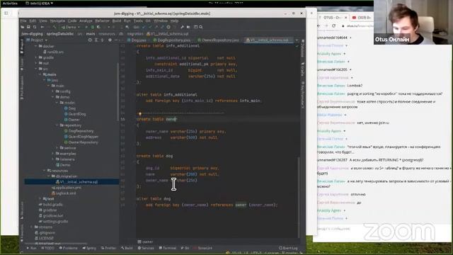Expand the out folder in project tree

36,63
